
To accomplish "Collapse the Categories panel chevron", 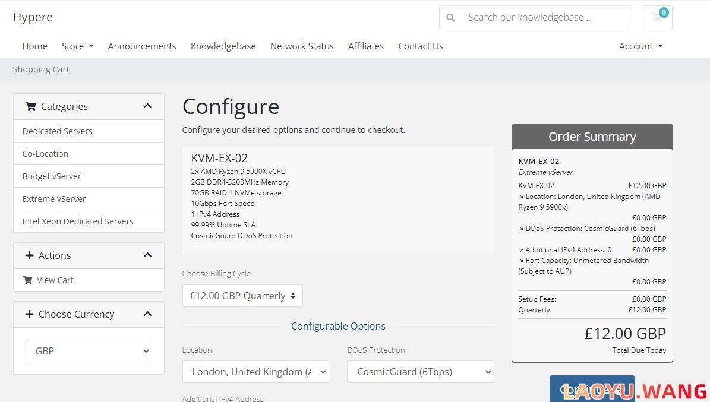I will 147,106.
